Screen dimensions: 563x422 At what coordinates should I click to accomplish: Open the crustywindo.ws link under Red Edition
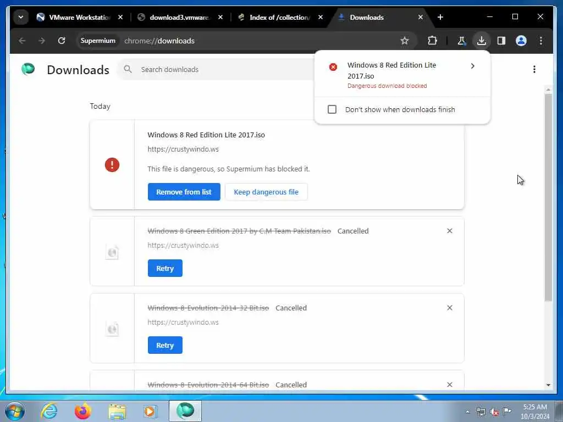point(183,149)
